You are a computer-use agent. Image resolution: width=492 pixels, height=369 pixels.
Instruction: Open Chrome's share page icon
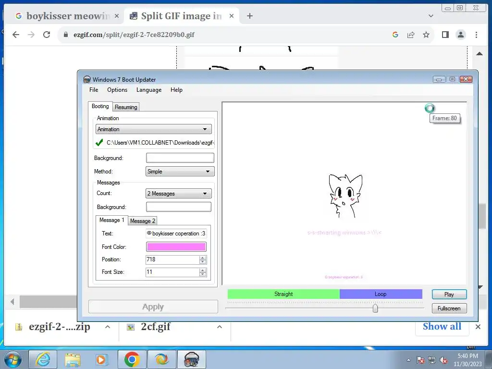(411, 35)
